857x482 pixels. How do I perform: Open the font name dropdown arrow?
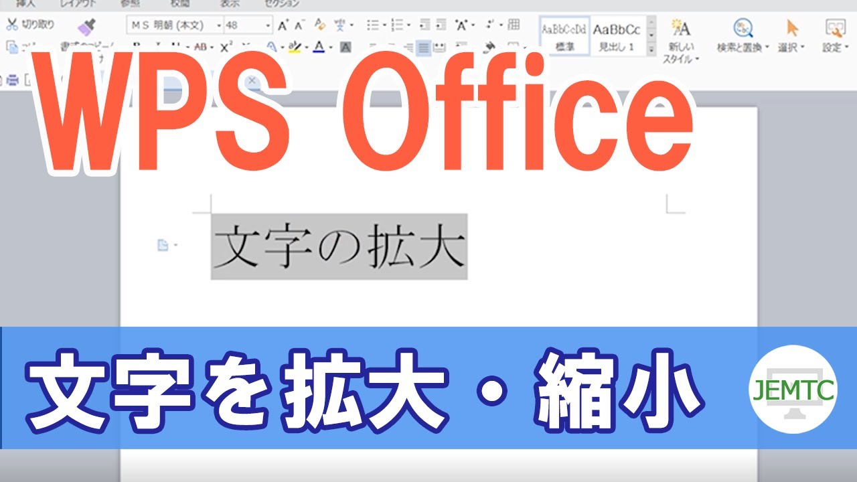click(x=219, y=25)
